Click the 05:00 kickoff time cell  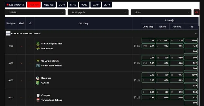(x=11, y=98)
